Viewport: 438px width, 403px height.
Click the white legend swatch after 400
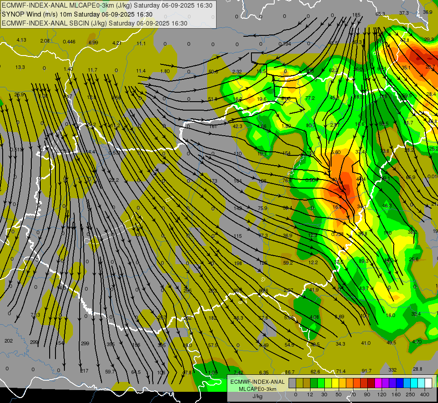click(x=428, y=383)
